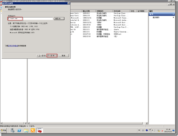Click the right arrow of the certificate list scrollbar
178x136 pixels.
click(146, 123)
